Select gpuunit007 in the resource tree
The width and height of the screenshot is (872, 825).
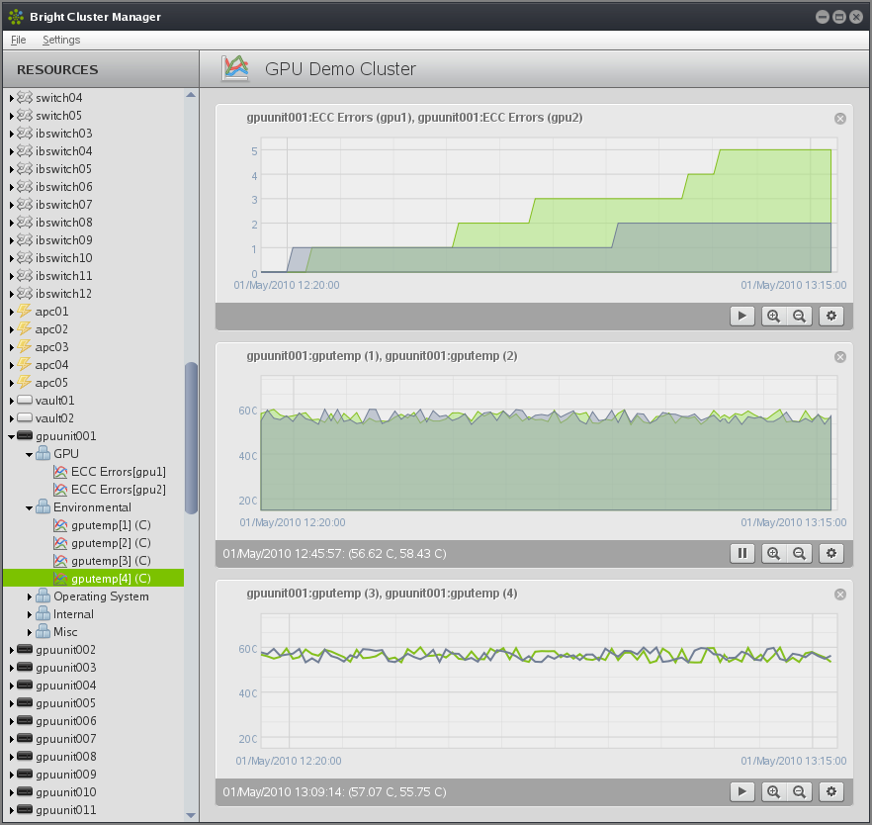pos(65,738)
